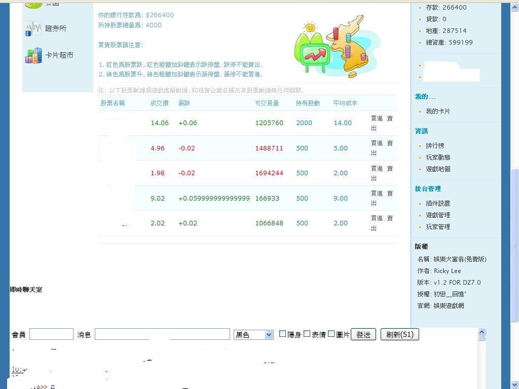Open the 玩家動態 link

[438, 158]
